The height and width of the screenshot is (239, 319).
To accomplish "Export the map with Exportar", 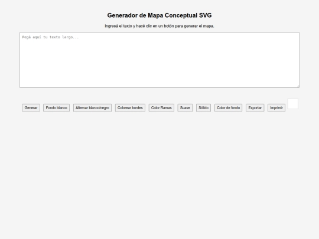I will [x=255, y=108].
